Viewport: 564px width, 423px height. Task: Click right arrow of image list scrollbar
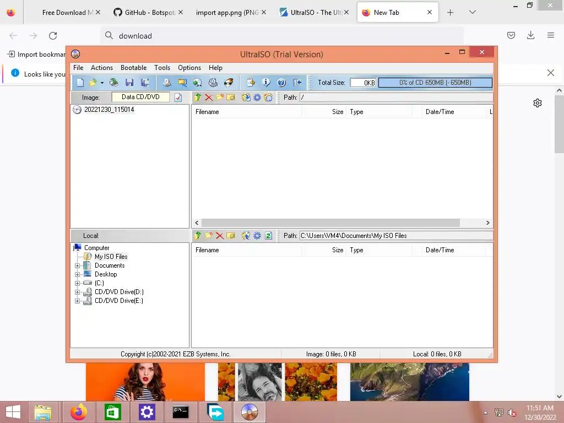coord(488,223)
